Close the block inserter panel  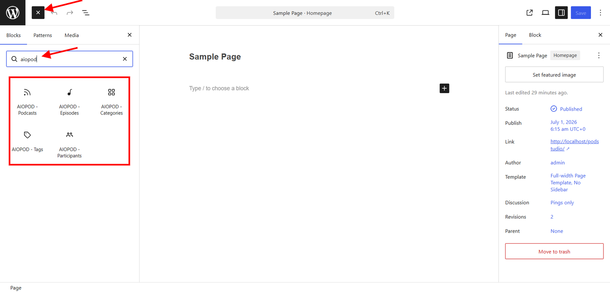click(x=130, y=35)
